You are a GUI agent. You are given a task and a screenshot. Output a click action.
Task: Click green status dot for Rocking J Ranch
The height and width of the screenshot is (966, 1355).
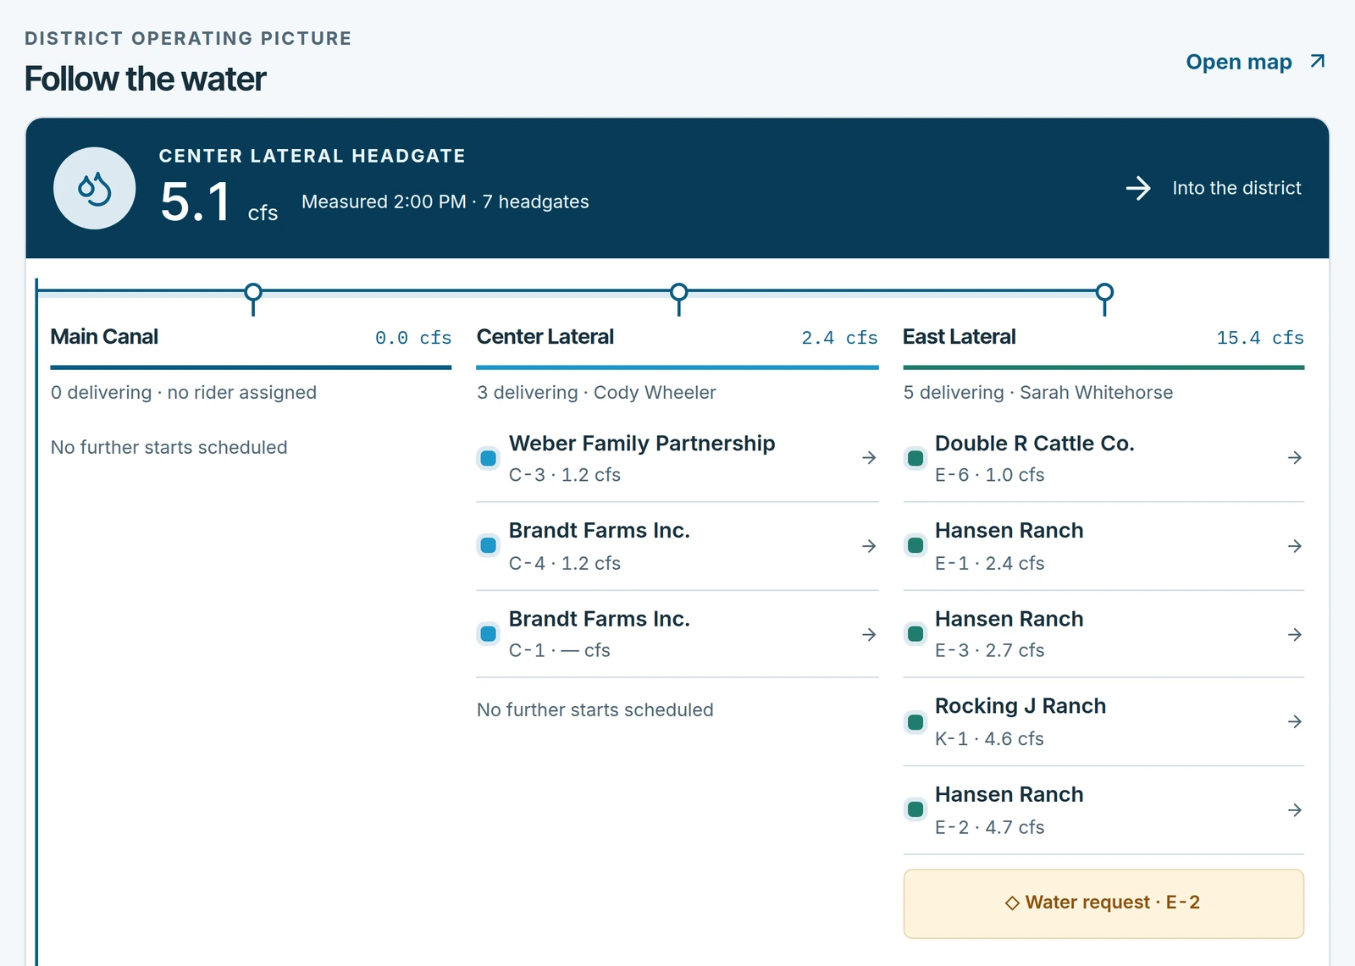(915, 722)
